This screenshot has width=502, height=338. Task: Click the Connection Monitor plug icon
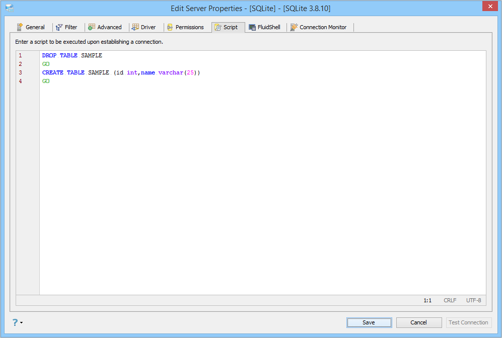coord(294,27)
